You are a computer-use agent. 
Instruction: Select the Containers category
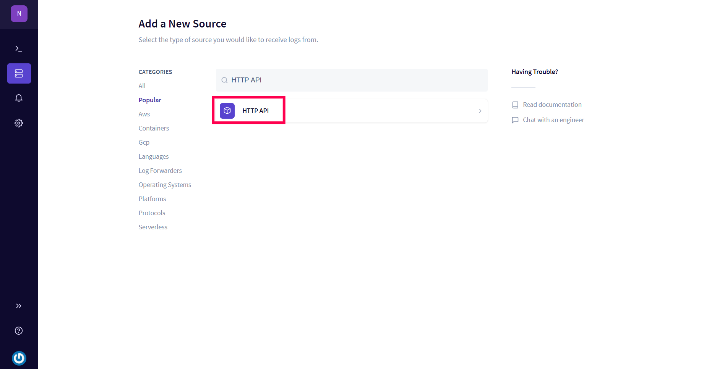click(154, 128)
